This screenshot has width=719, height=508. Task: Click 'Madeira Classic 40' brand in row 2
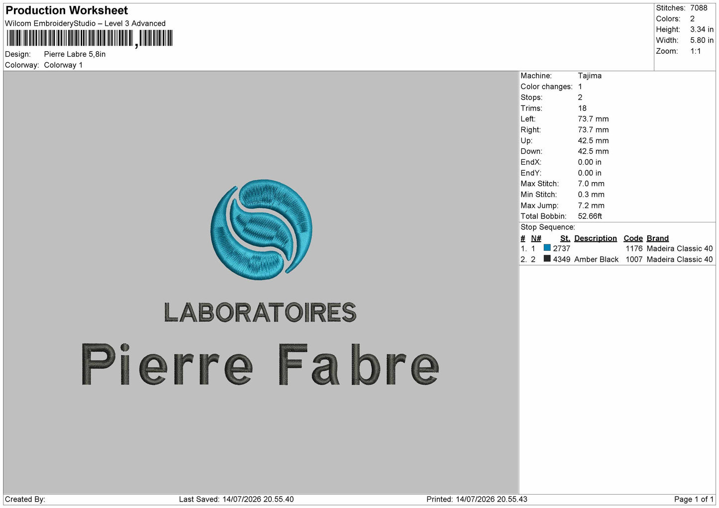pos(680,259)
